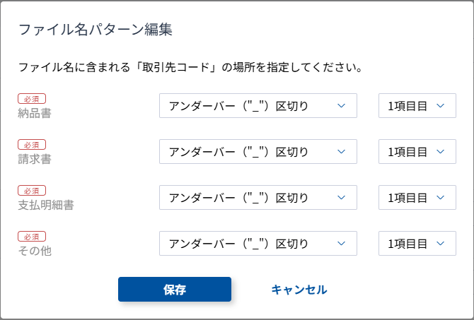The height and width of the screenshot is (320, 474).
Task: Click the 保存 button
Action: pyautogui.click(x=175, y=290)
